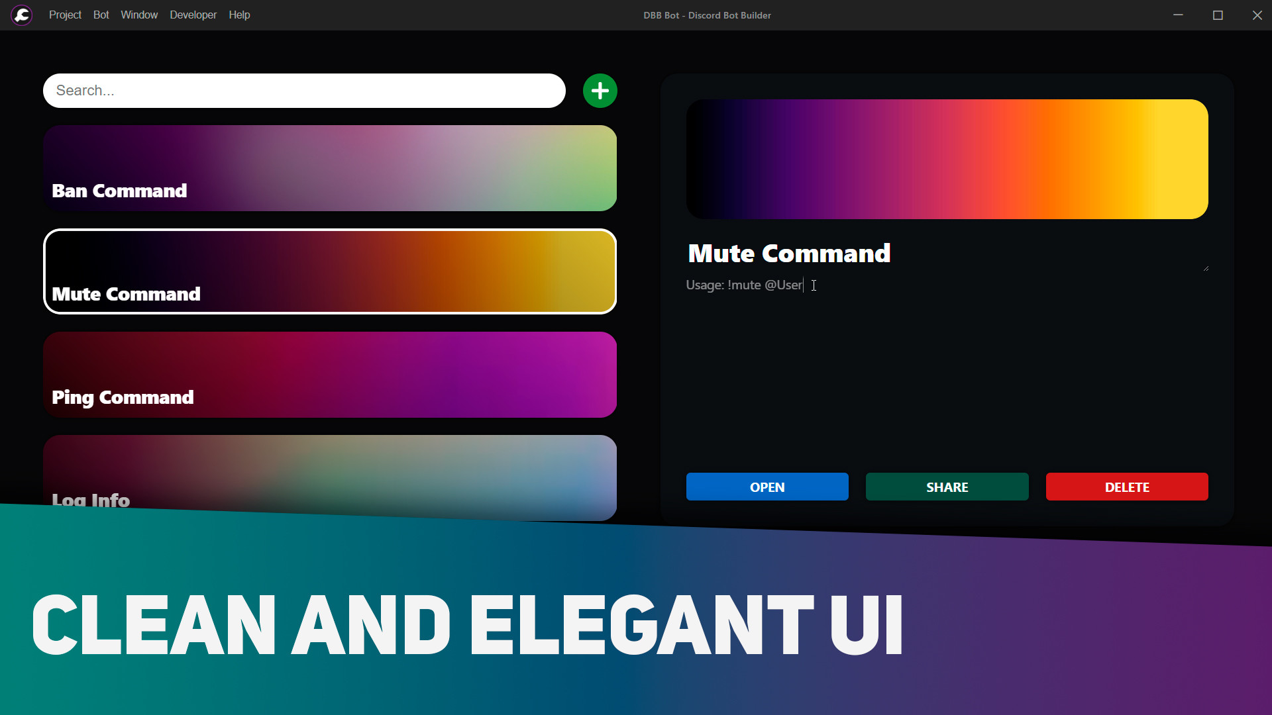Click the Help menu item
Image resolution: width=1272 pixels, height=715 pixels.
click(238, 15)
